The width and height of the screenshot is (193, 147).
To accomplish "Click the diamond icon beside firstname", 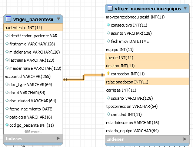I will tap(7, 44).
